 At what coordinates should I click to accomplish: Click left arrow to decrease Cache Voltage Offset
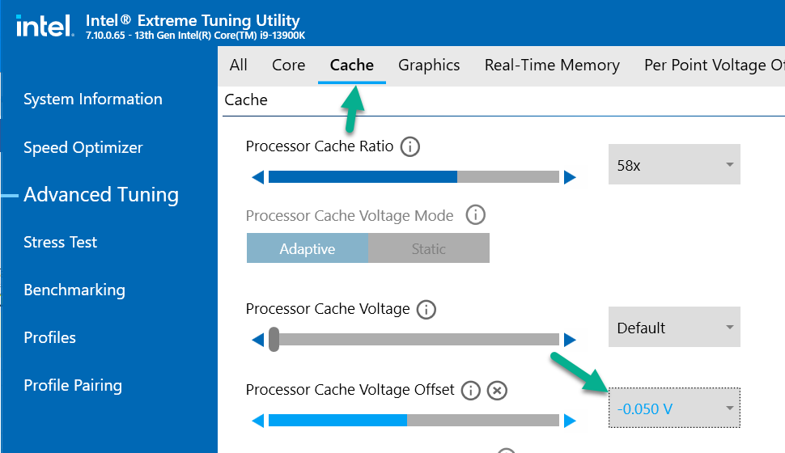coord(257,421)
